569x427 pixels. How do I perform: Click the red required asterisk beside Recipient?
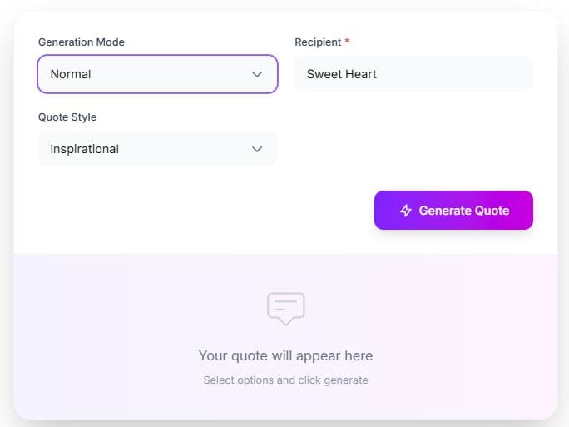pos(347,42)
